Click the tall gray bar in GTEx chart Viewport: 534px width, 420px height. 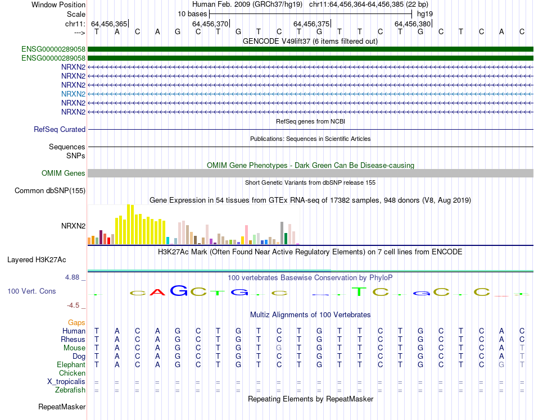[x=282, y=233]
